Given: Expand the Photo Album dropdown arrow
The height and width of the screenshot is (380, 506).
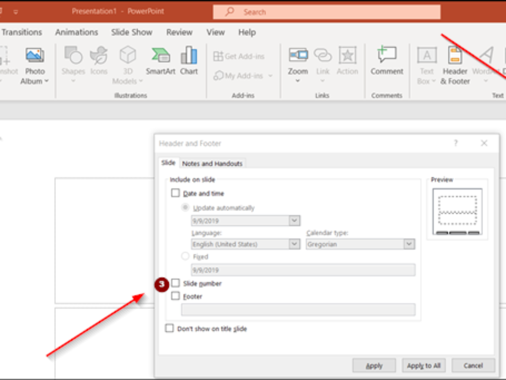Looking at the screenshot, I should tap(46, 81).
